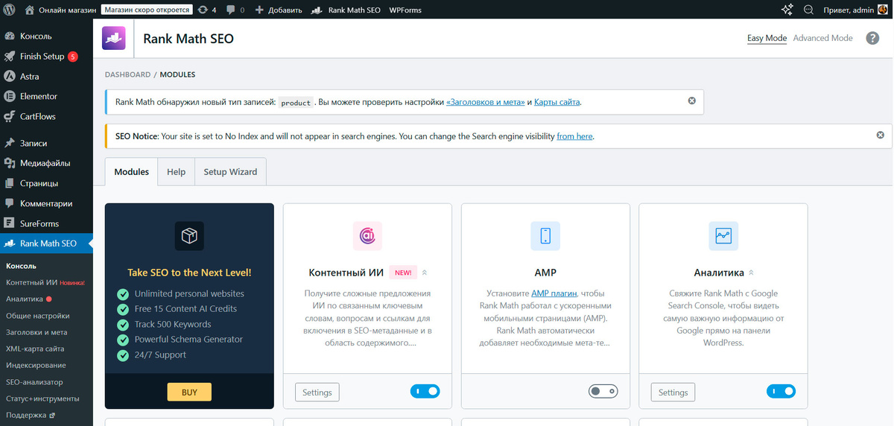Open the AMP плагин link
The image size is (894, 426).
pyautogui.click(x=554, y=293)
